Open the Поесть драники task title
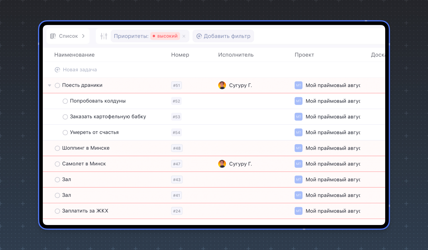 point(82,85)
